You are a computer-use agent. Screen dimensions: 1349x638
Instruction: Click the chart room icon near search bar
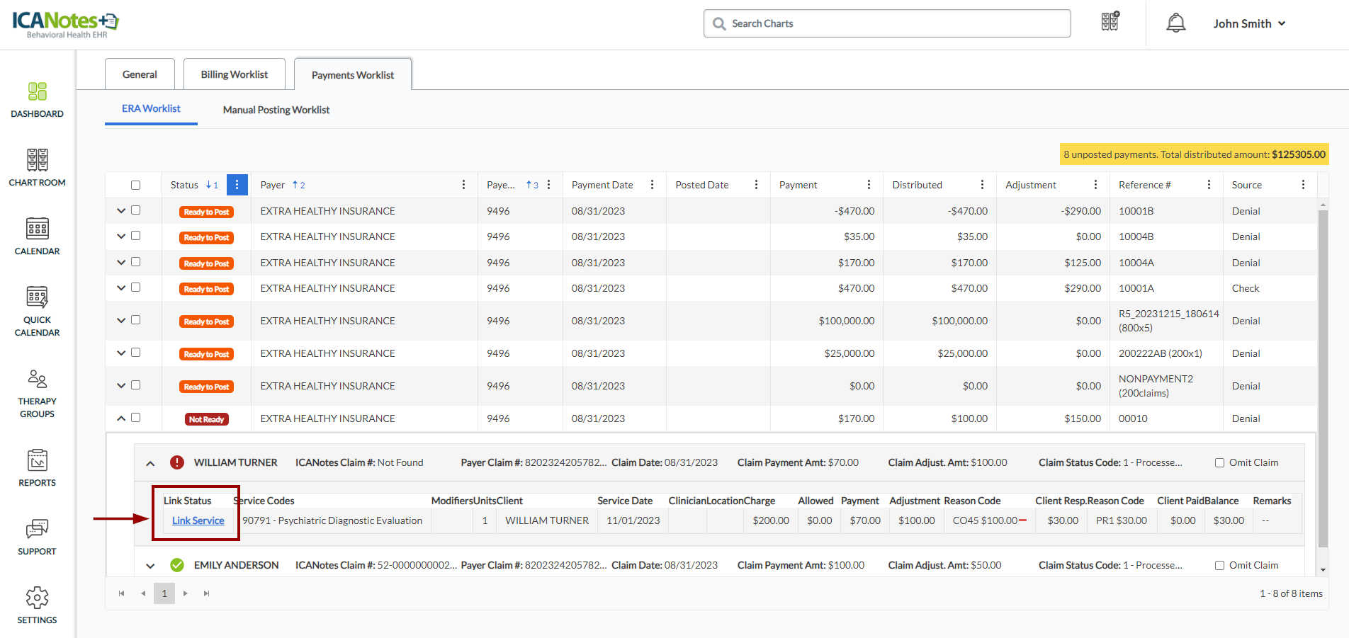pos(1110,22)
